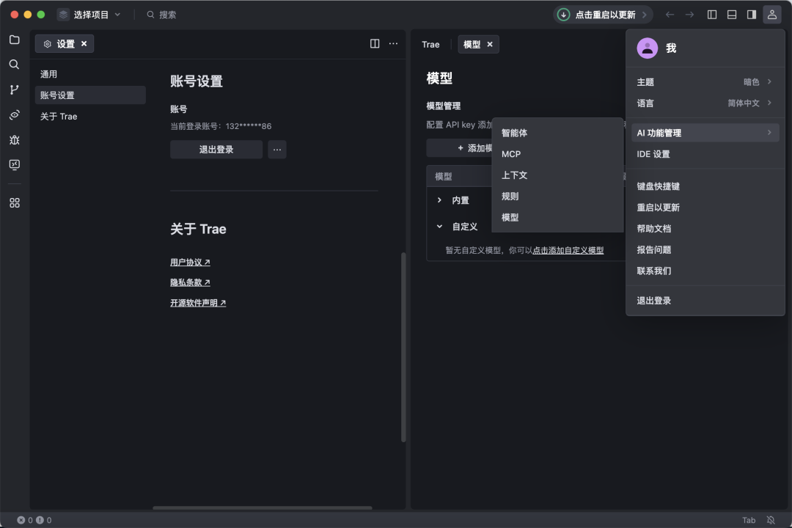This screenshot has height=528, width=792.
Task: Close the 设置 tab
Action: (x=84, y=43)
